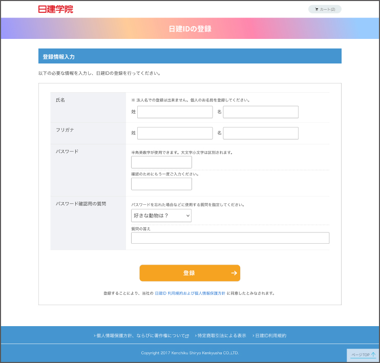The height and width of the screenshot is (363, 380).
Task: Click the 日建IDの登録 page title
Action: pyautogui.click(x=190, y=29)
